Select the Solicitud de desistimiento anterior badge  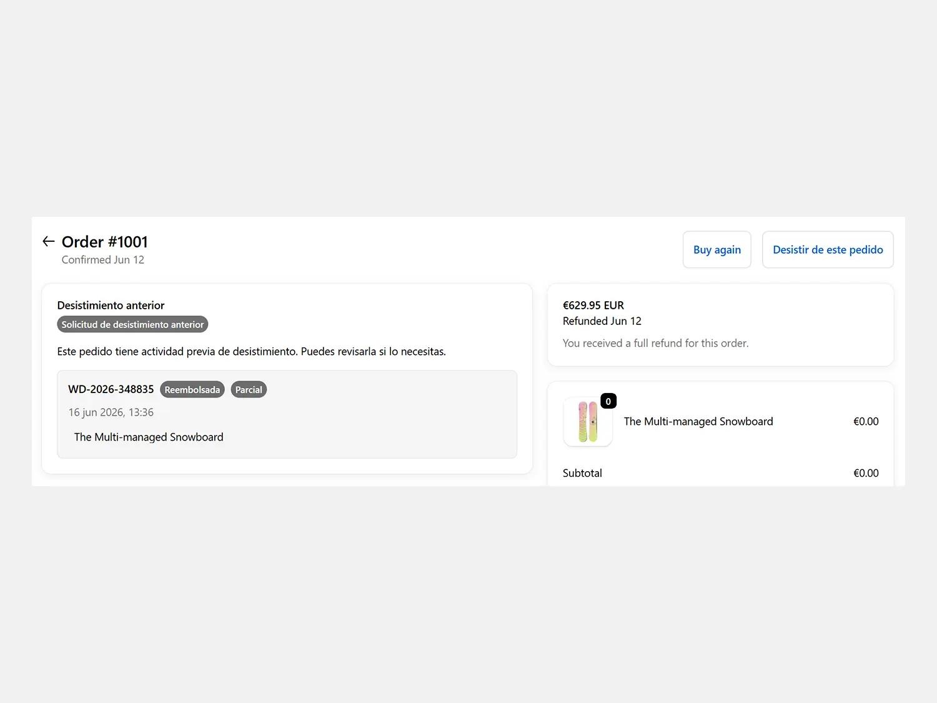132,324
